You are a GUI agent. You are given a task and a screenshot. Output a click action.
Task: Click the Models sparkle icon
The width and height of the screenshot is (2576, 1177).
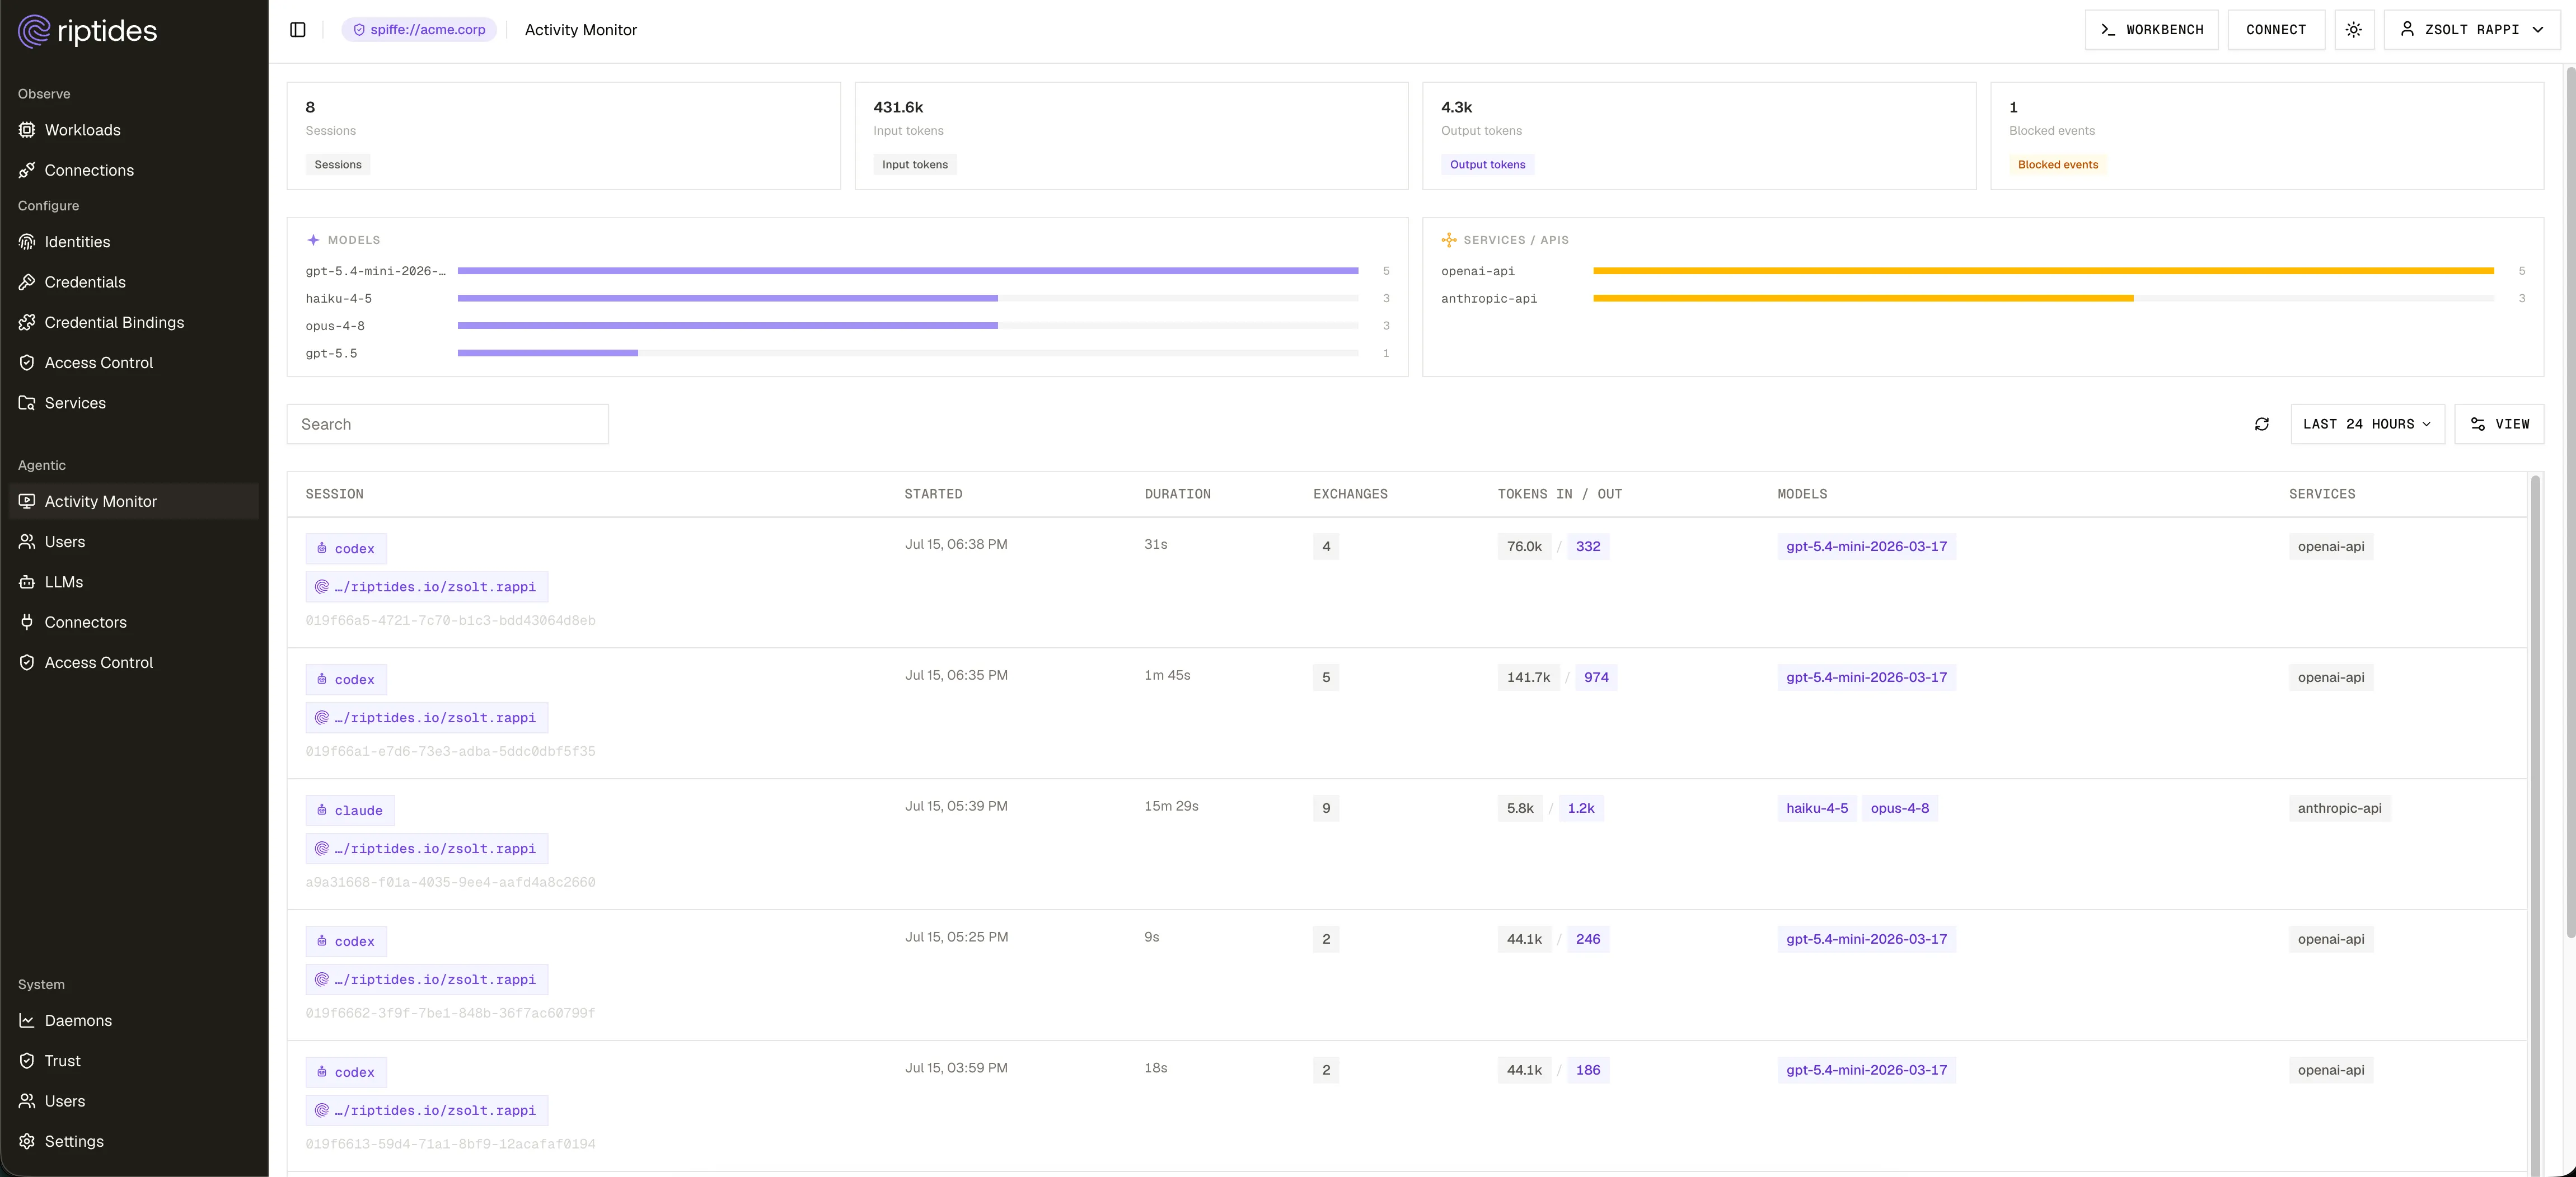click(x=313, y=240)
